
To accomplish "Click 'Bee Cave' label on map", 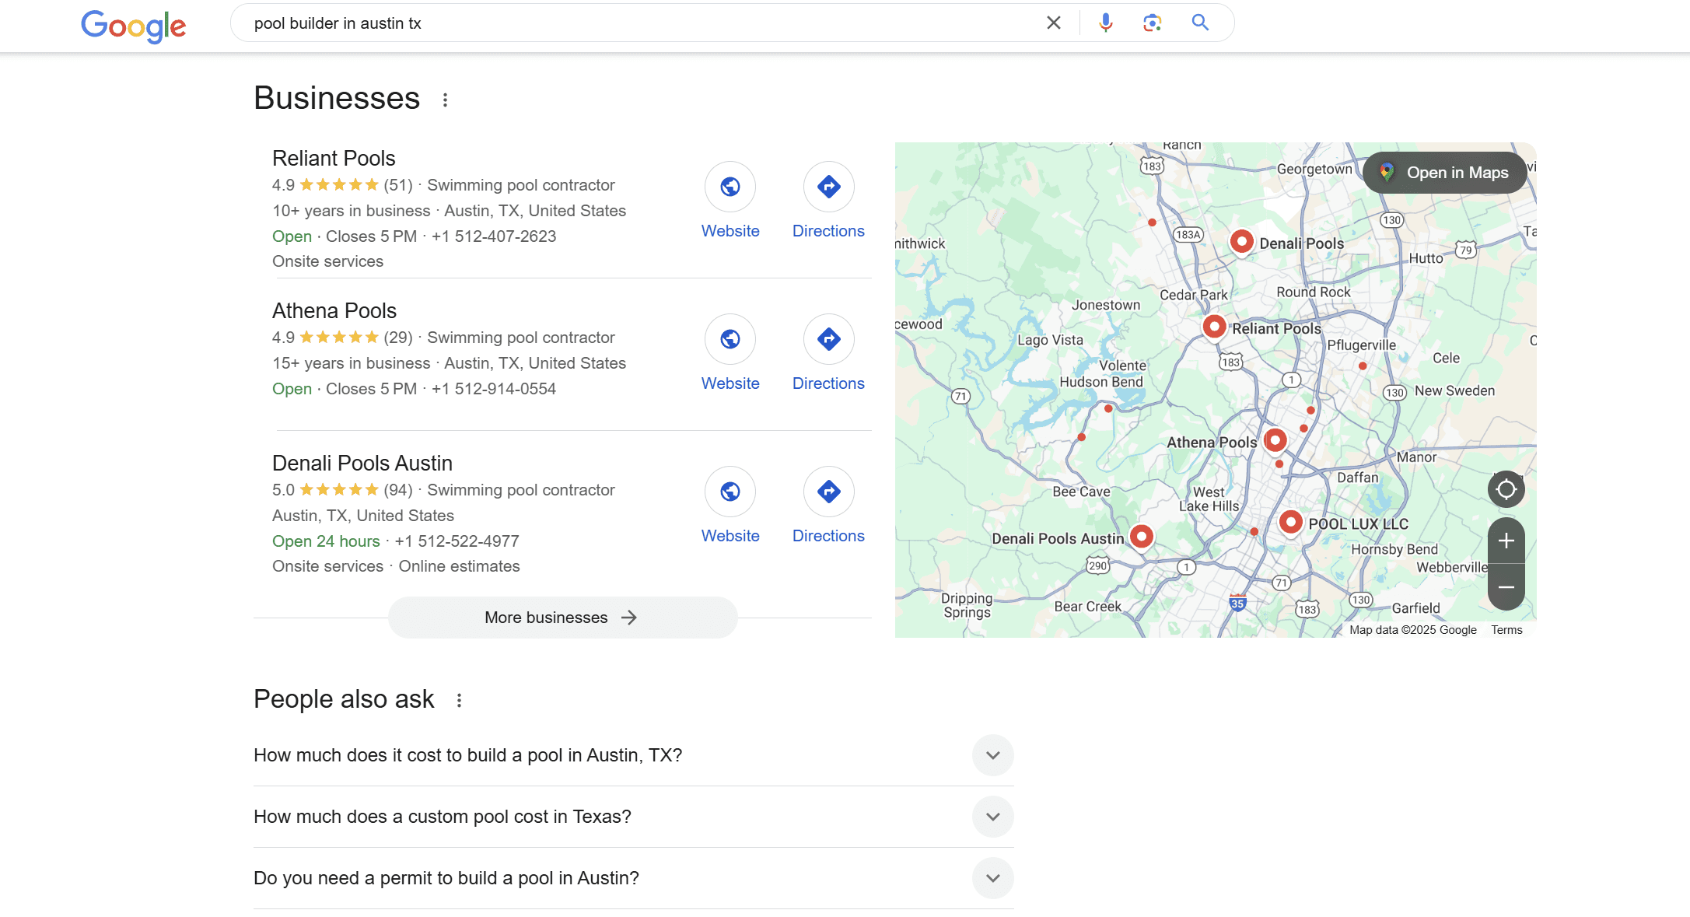I will pyautogui.click(x=1081, y=492).
